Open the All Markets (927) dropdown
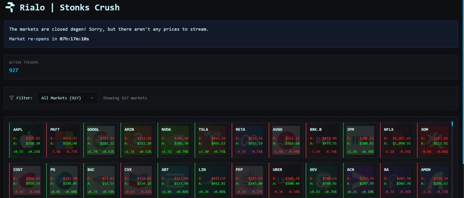Image resolution: width=464 pixels, height=198 pixels. [68, 98]
